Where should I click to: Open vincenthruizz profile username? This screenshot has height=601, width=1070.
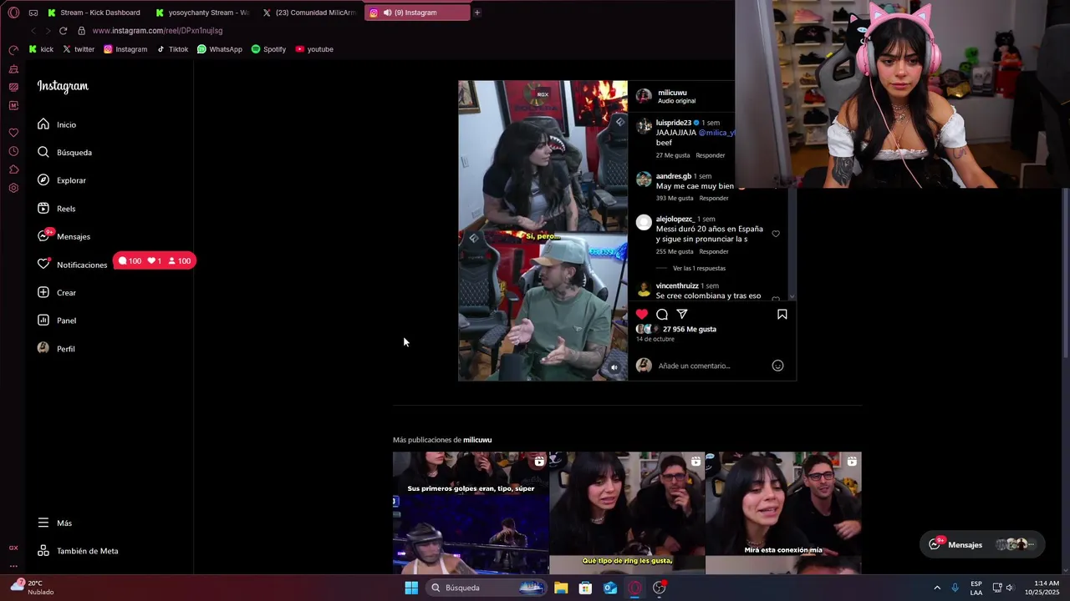677,286
